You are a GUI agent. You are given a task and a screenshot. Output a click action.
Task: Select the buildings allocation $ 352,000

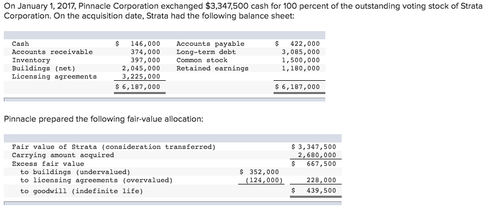click(x=259, y=172)
